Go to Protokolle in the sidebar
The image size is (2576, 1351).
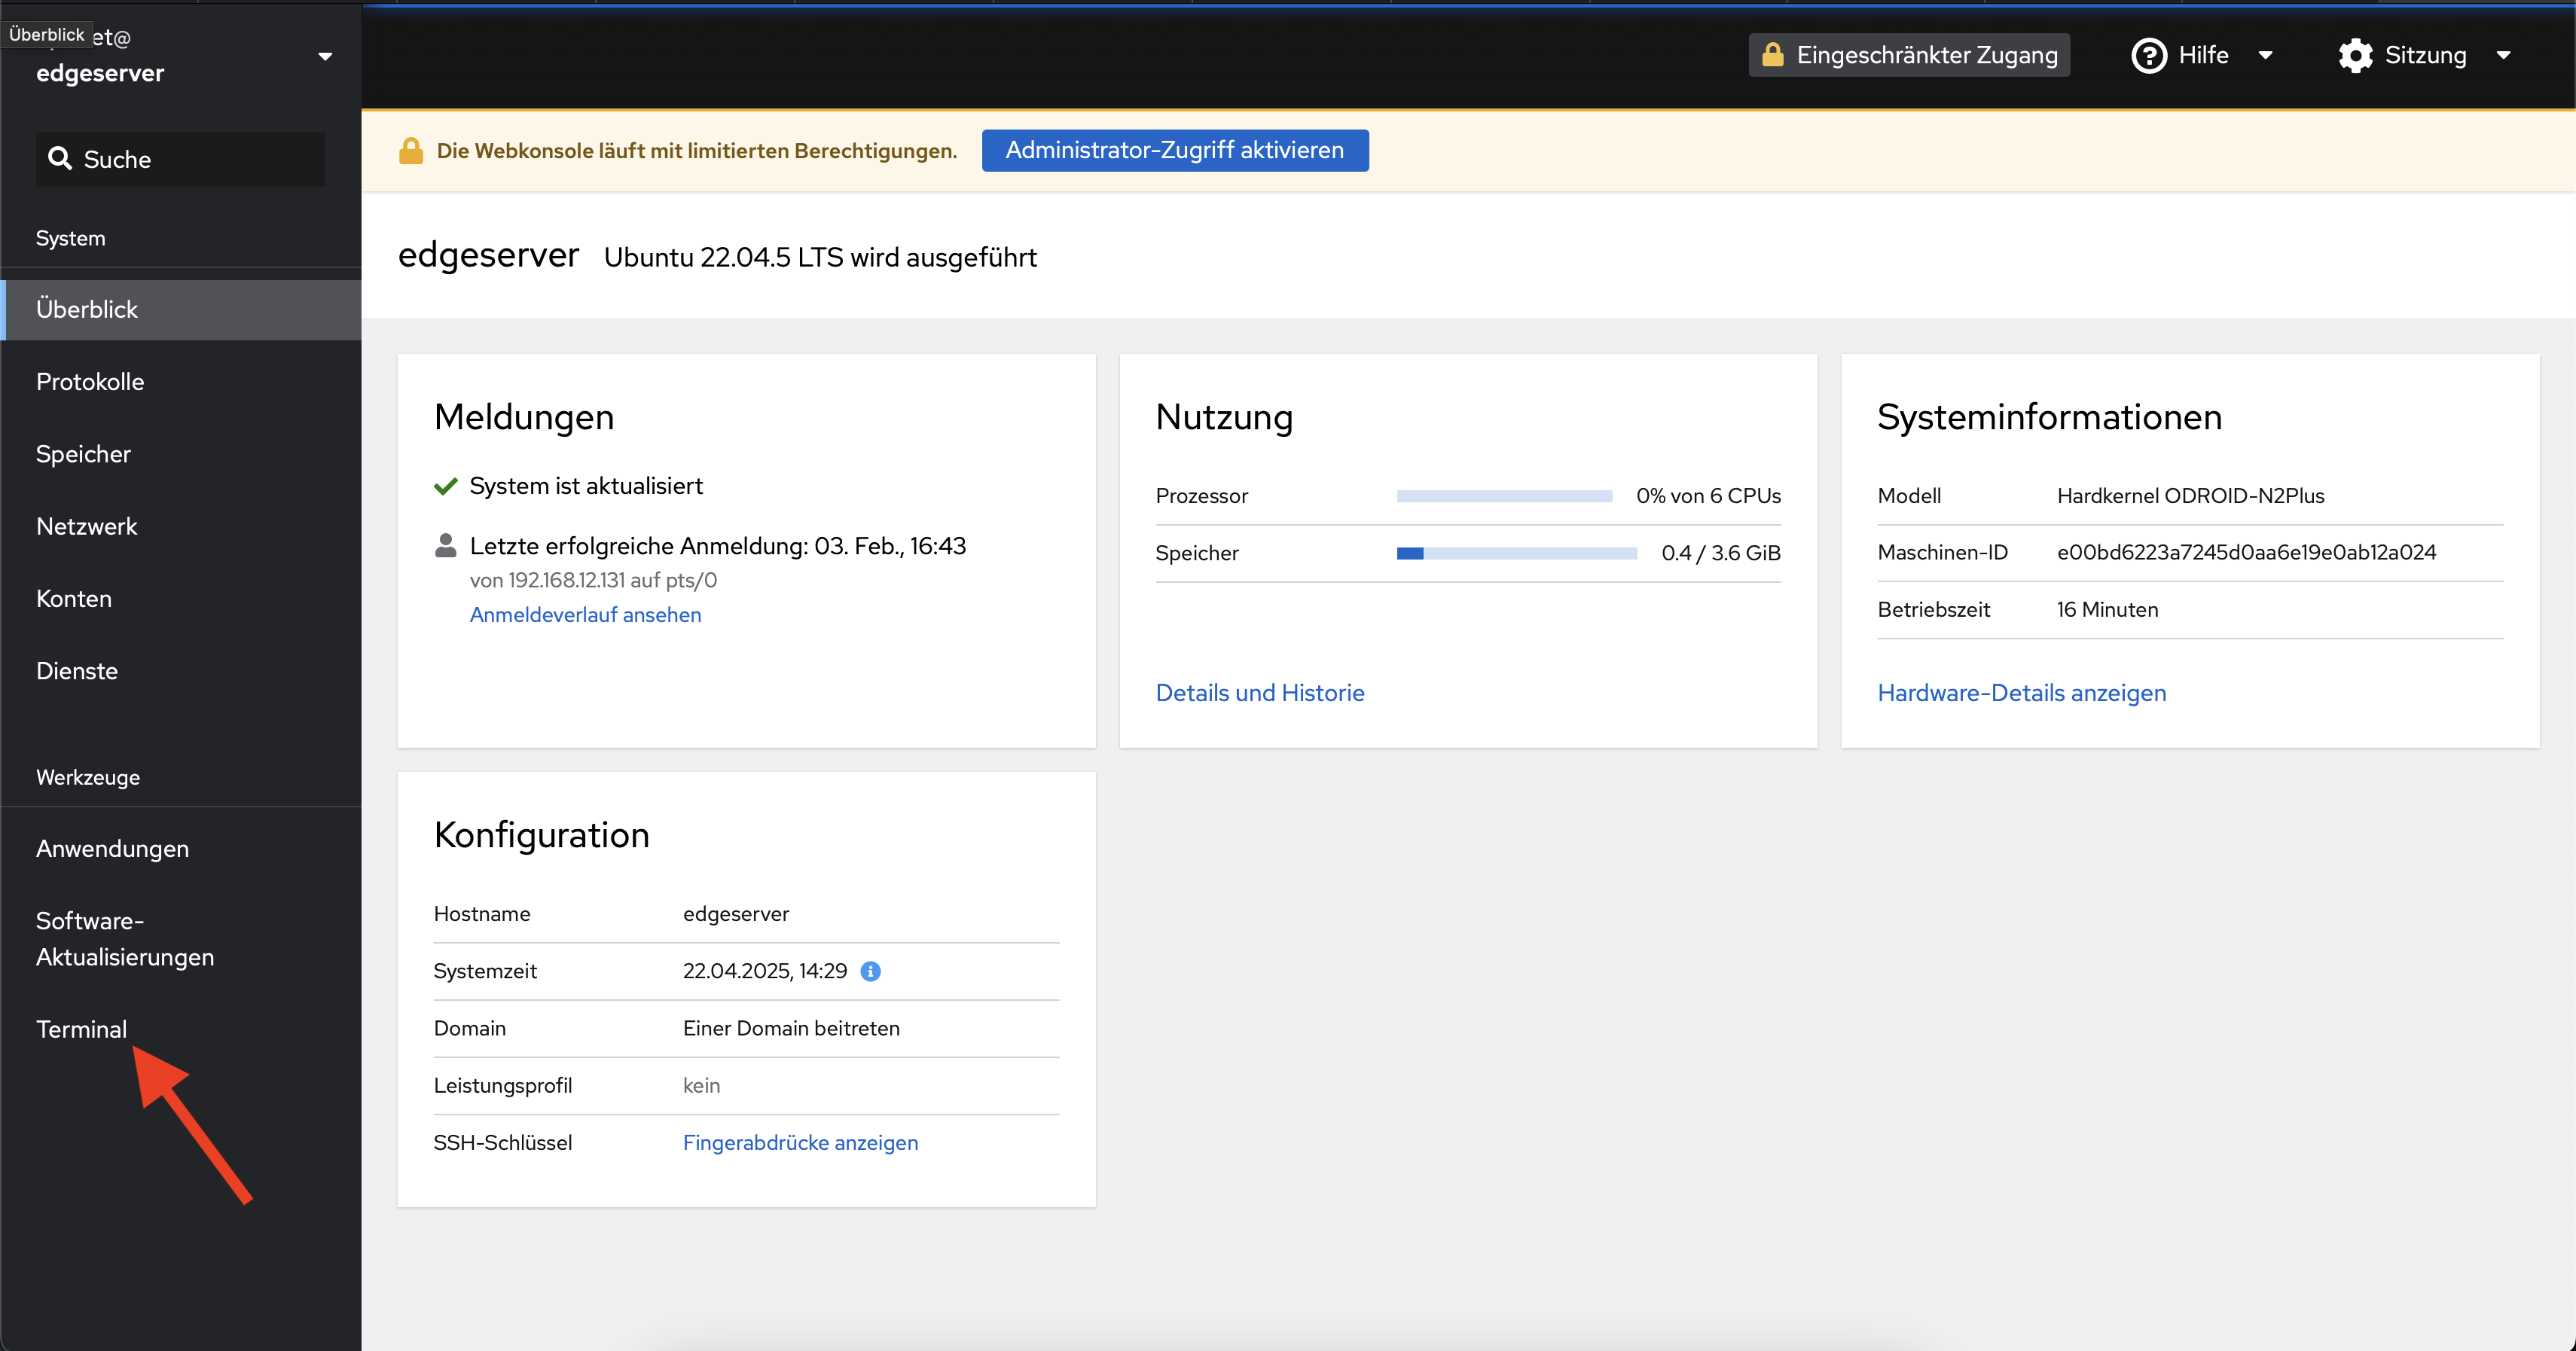pos(180,382)
